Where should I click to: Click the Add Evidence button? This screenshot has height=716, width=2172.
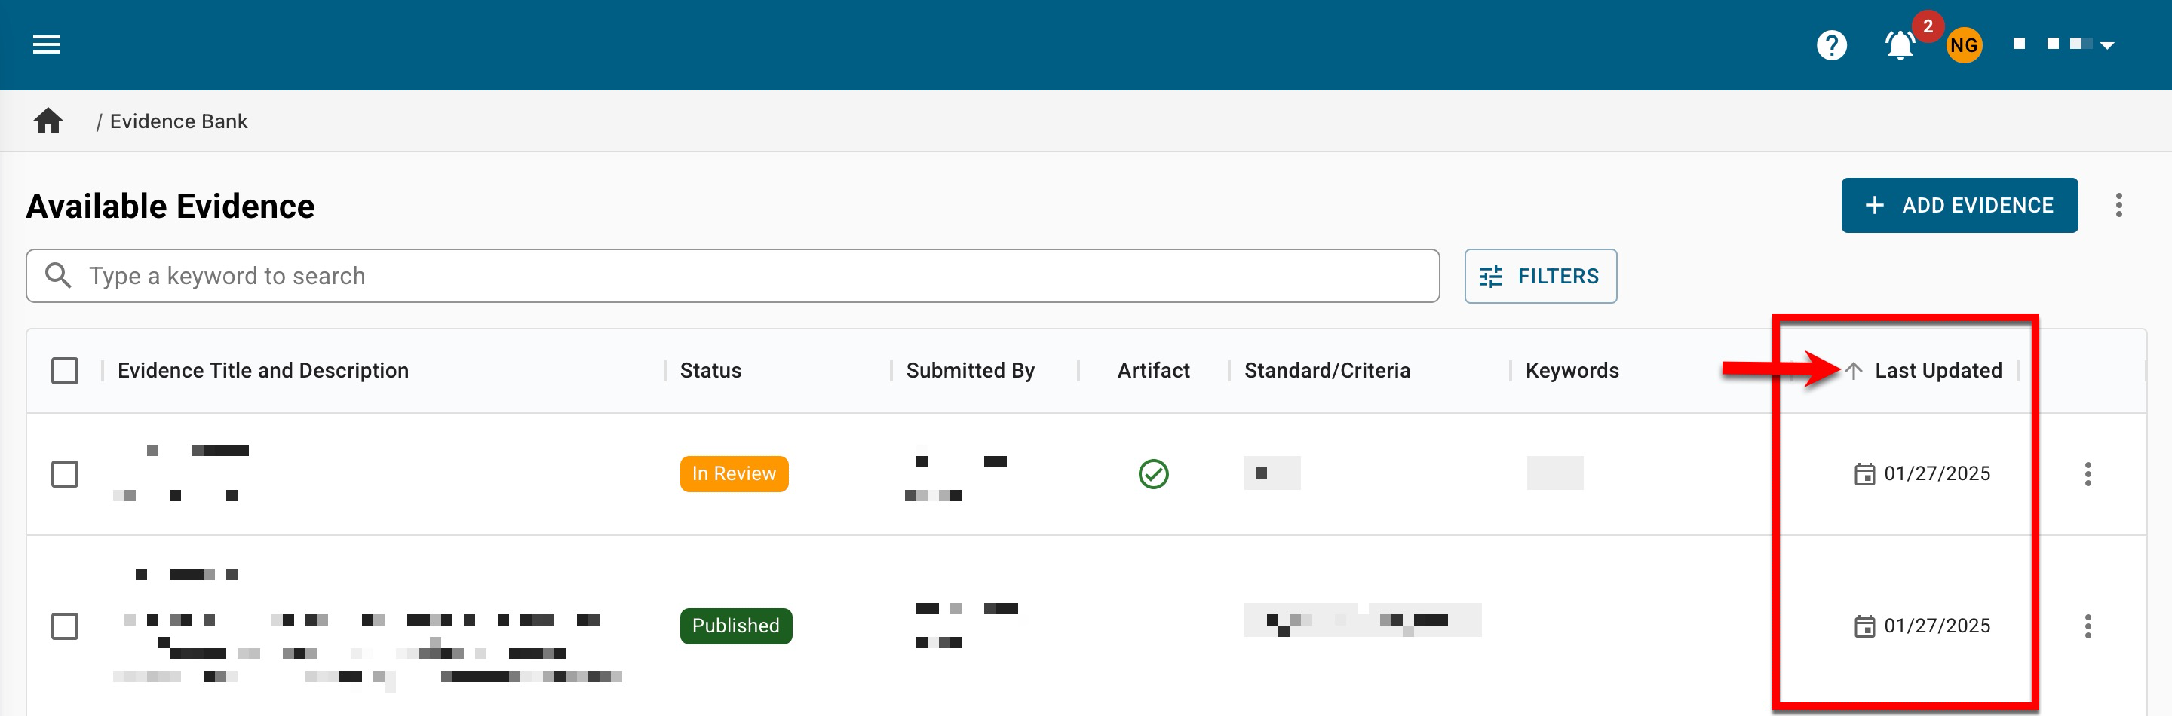[1958, 206]
